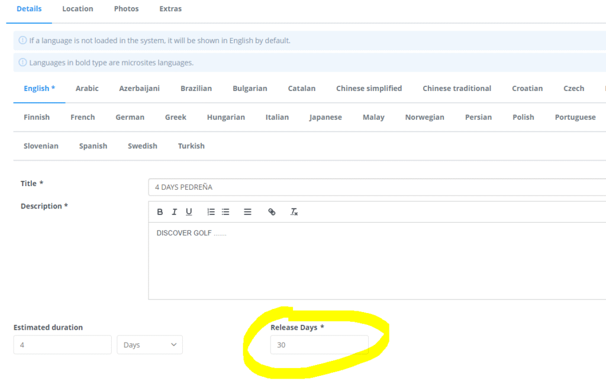Toggle underline formatting in description toolbar

click(189, 212)
